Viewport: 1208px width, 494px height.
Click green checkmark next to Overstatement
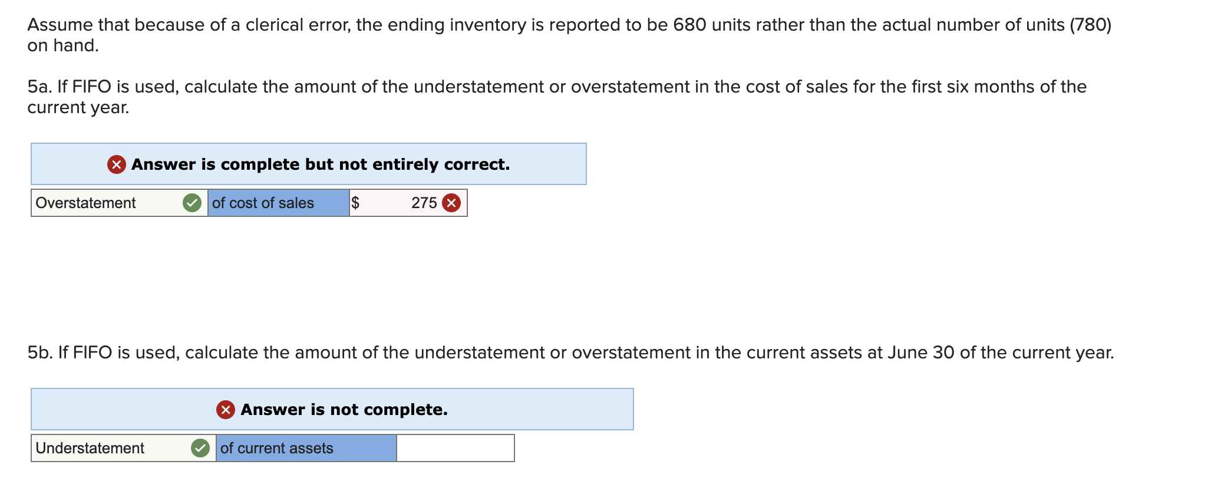click(x=192, y=203)
